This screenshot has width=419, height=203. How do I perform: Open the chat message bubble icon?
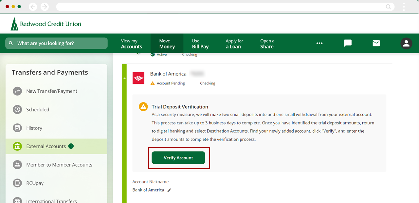coord(348,43)
